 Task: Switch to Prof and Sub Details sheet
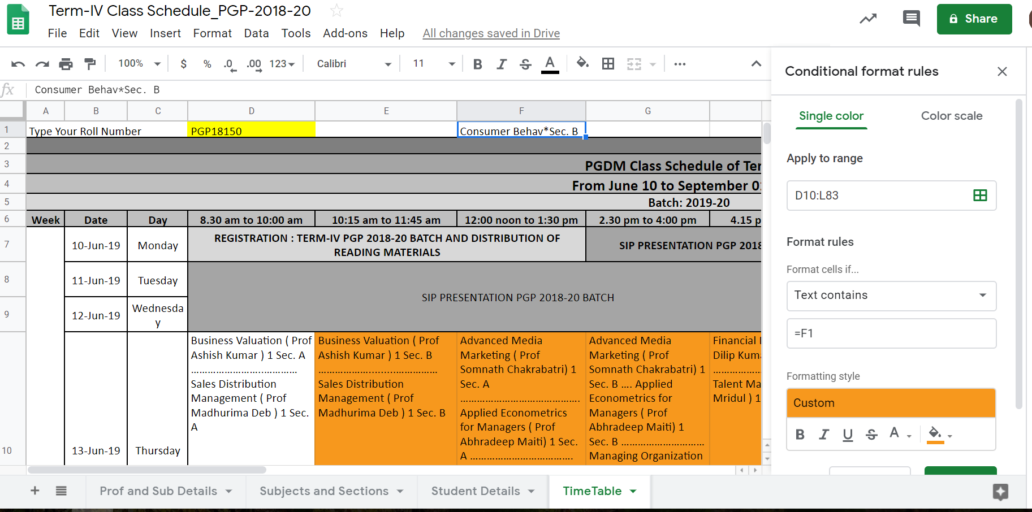click(158, 491)
